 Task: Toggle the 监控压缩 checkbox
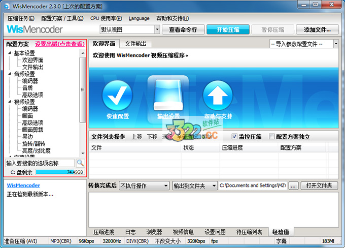(234, 137)
